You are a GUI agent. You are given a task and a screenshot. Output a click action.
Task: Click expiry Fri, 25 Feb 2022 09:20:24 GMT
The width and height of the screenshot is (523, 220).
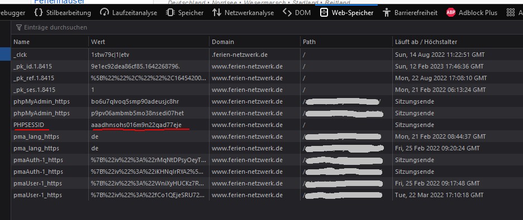tap(438, 148)
